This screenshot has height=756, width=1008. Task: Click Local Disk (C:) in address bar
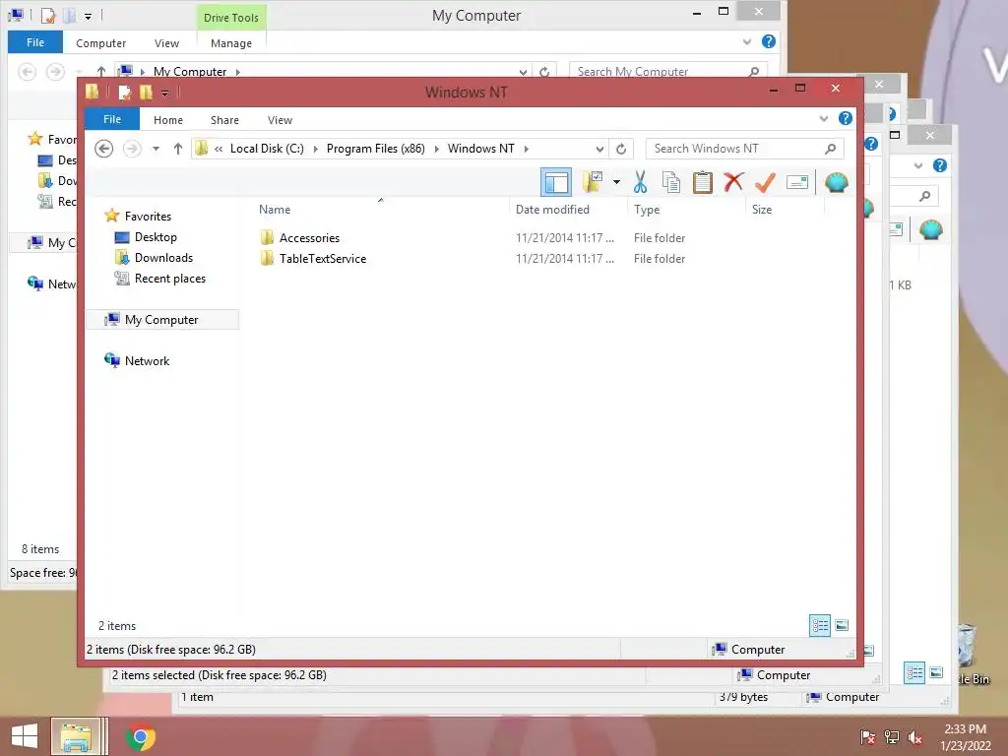click(267, 149)
